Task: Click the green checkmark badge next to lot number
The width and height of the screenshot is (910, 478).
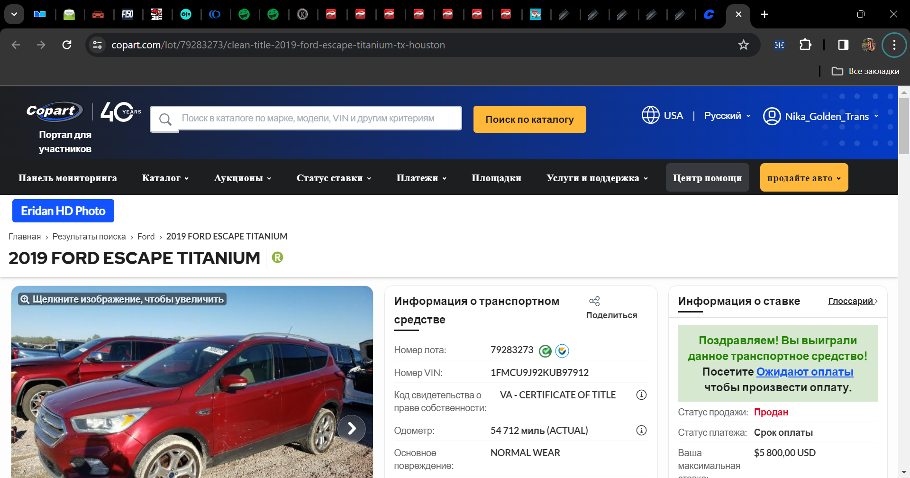Action: (546, 351)
